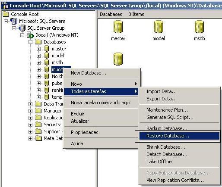Open Ajuda from the context menu

point(101,143)
